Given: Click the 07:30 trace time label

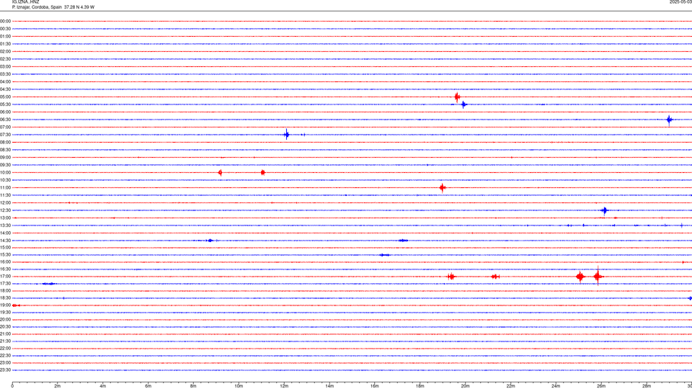Looking at the screenshot, I should point(5,135).
